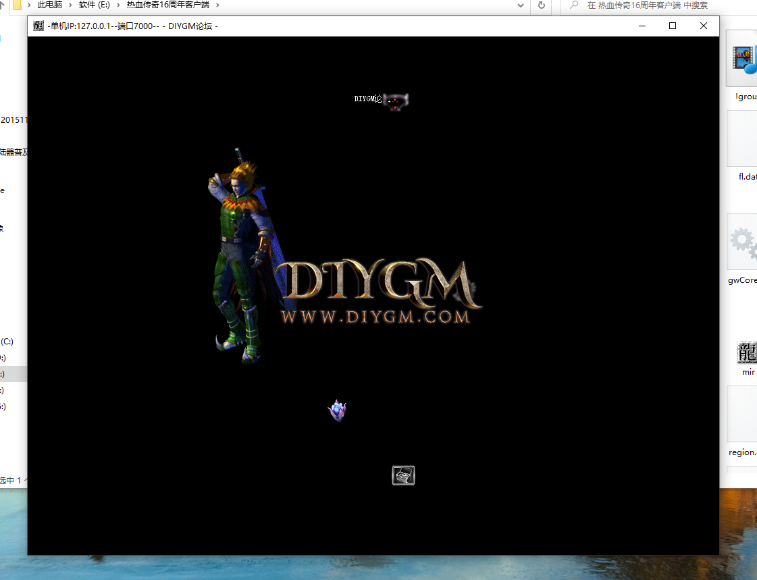
Task: Select the (C:) drive in Explorer sidebar
Action: click(7, 342)
